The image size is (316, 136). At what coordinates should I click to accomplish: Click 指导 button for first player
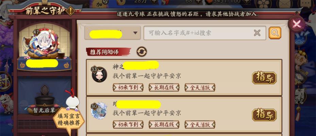tap(264, 78)
